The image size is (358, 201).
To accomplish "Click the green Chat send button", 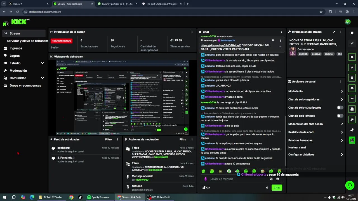I will coord(277,188).
